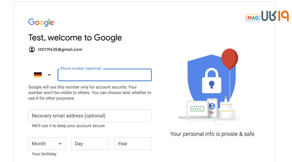This screenshot has height=162, width=292.
Task: Click the laptop password illustration
Action: (x=196, y=109)
